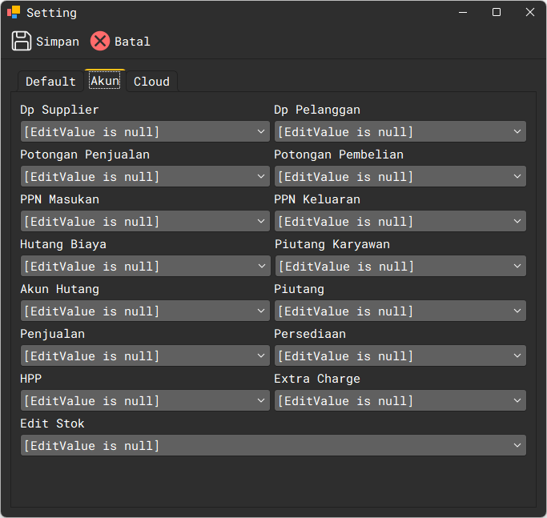
Task: Expand the Dp Supplier dropdown
Action: (x=262, y=132)
